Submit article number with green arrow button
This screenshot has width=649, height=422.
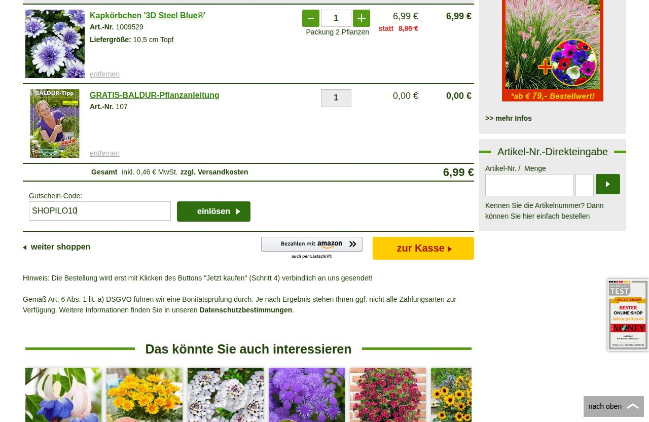click(x=608, y=184)
